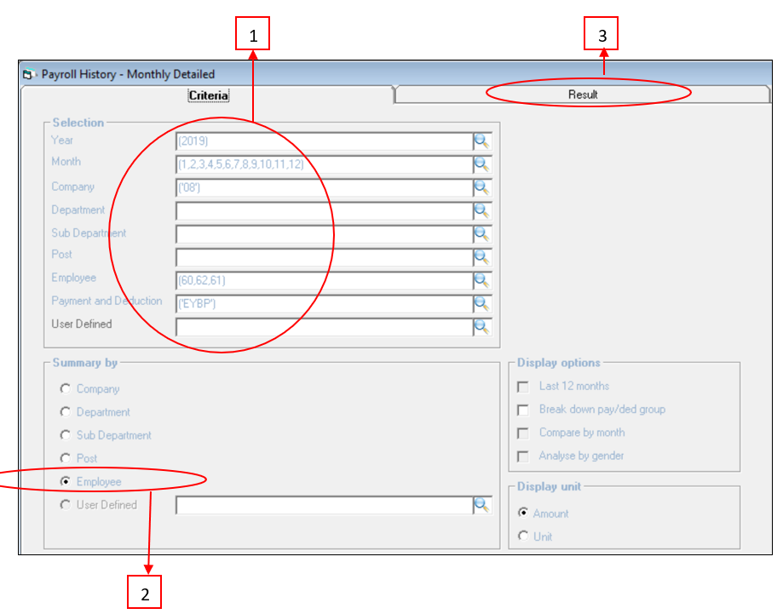Open Payment and Deduction lookup icon
783x614 pixels.
[x=482, y=303]
